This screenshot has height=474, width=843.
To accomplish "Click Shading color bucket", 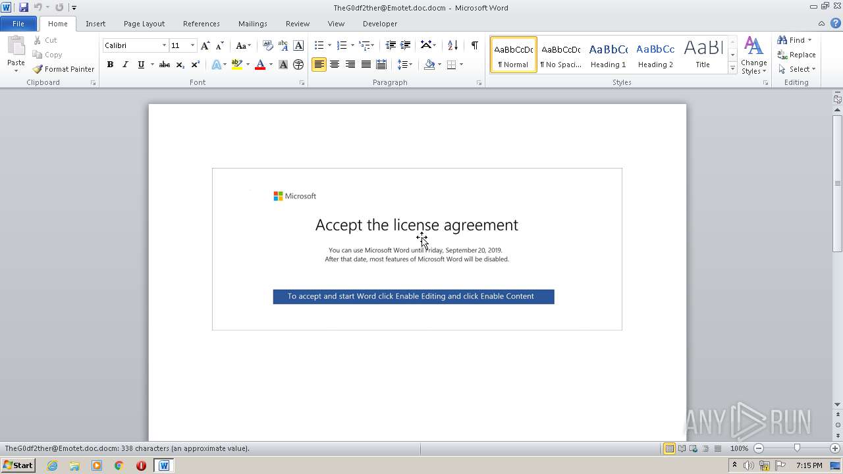I will [429, 65].
